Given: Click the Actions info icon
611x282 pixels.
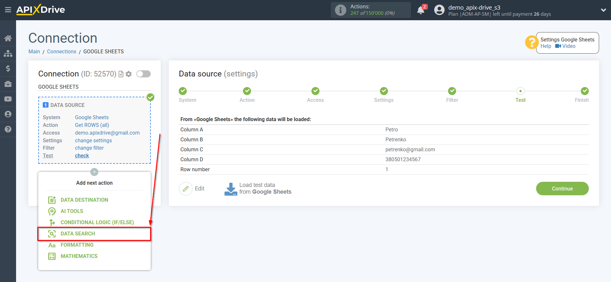Looking at the screenshot, I should tap(340, 10).
